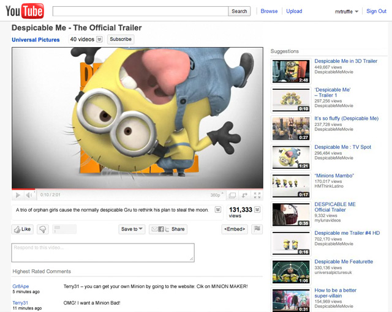Click the Trailer #4 HD thumbnail (0:16)
Image resolution: width=392 pixels, height=312 pixels.
click(x=291, y=243)
